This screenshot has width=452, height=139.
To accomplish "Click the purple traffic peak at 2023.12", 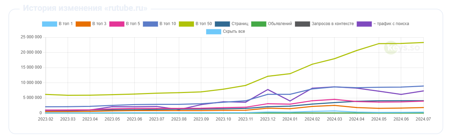I will [268, 90].
